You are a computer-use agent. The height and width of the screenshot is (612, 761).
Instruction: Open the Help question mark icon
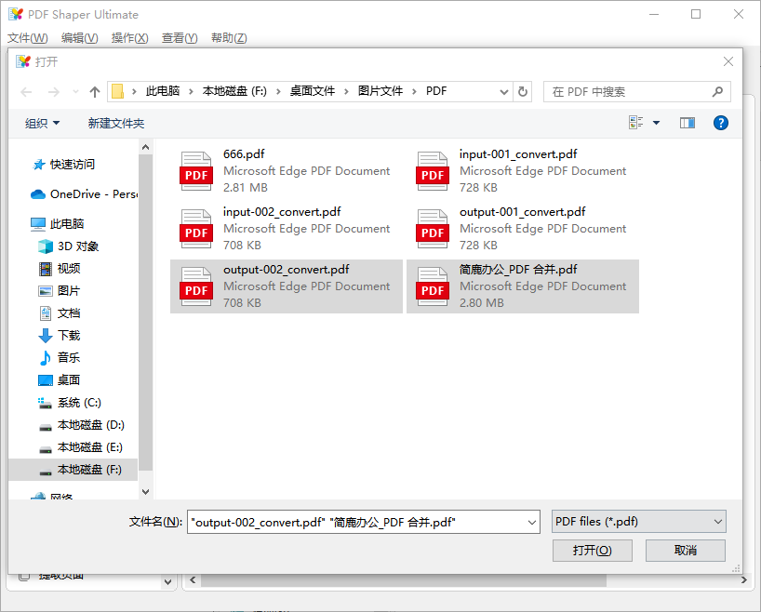click(x=721, y=122)
